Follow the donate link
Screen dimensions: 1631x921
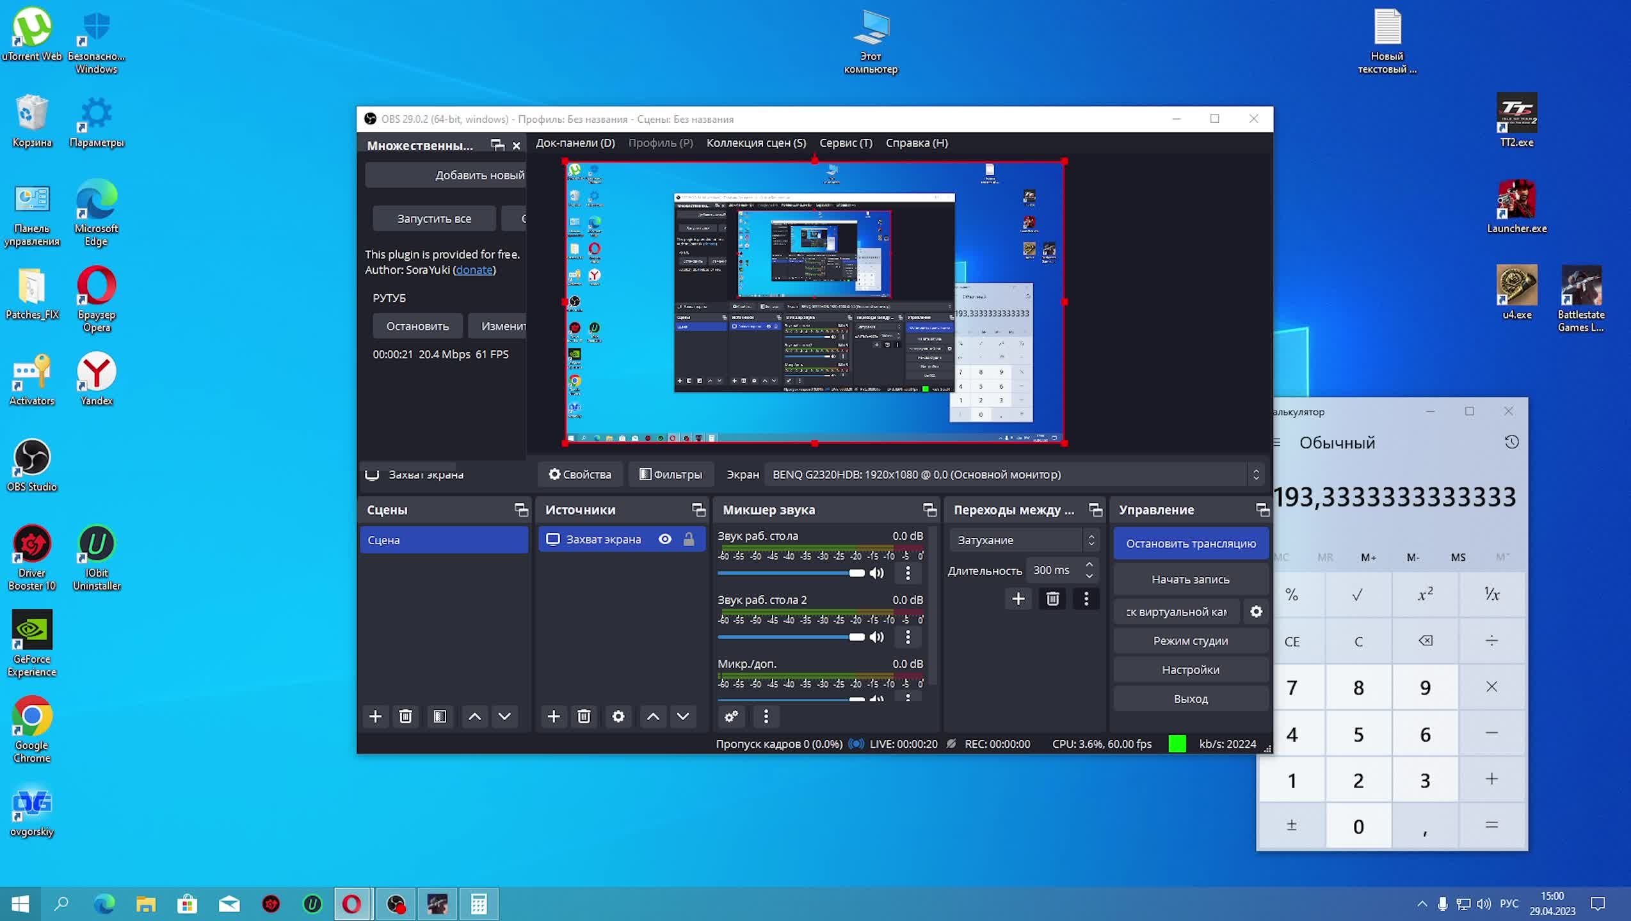(x=474, y=270)
